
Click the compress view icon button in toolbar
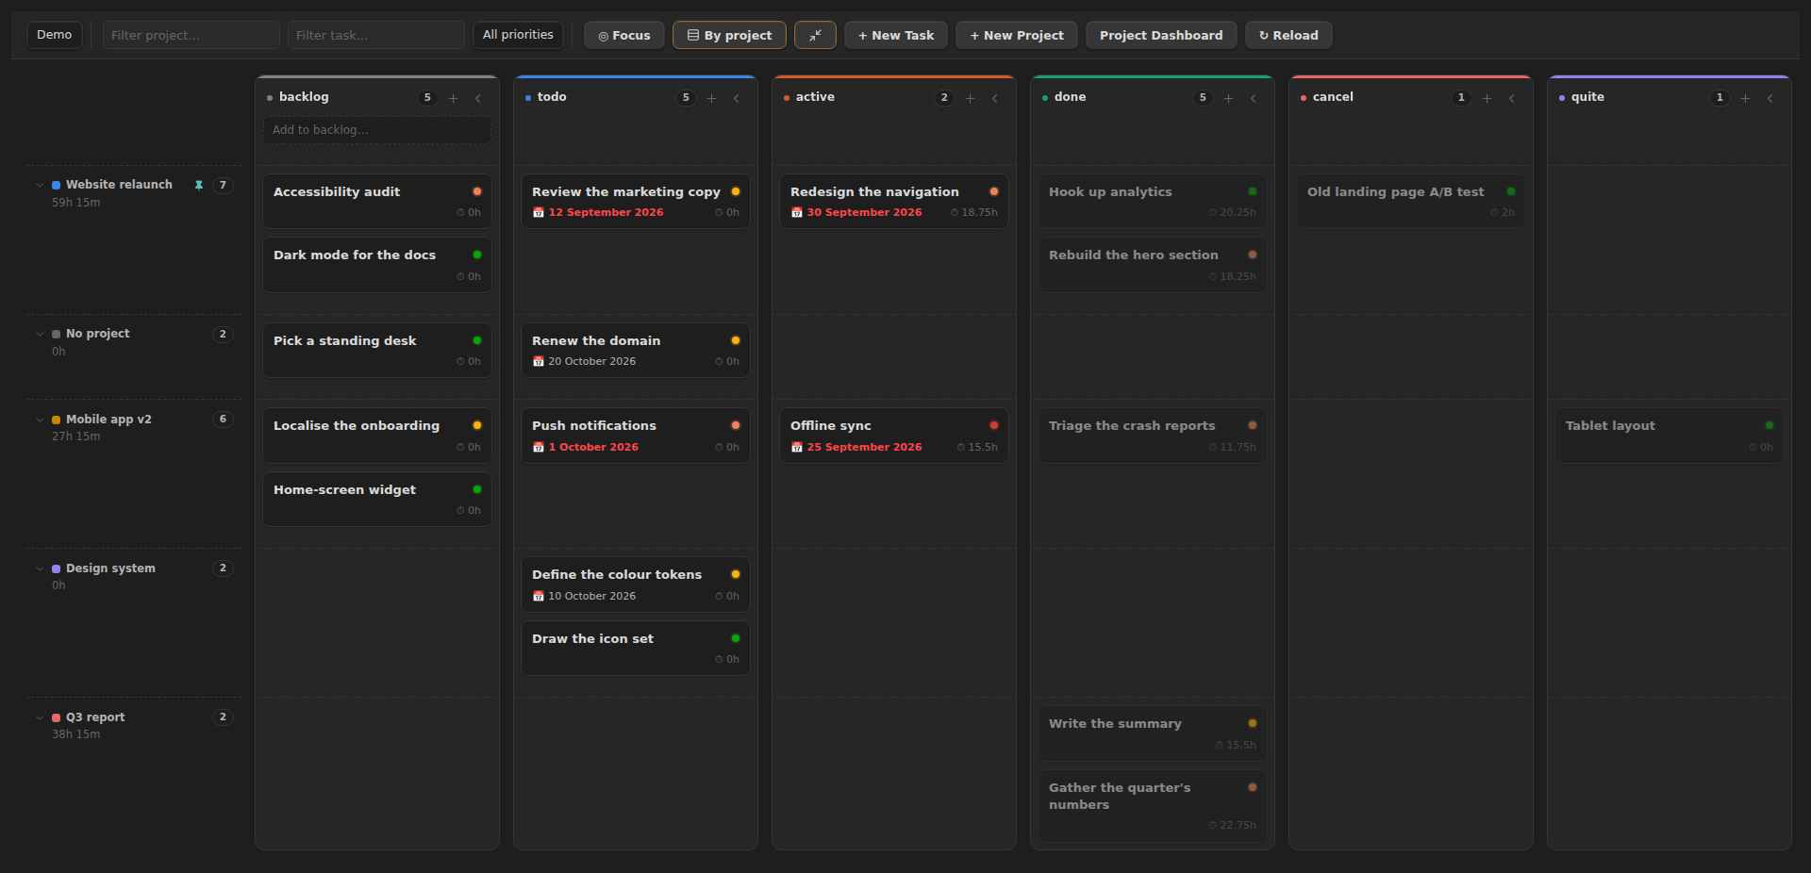[x=815, y=35]
